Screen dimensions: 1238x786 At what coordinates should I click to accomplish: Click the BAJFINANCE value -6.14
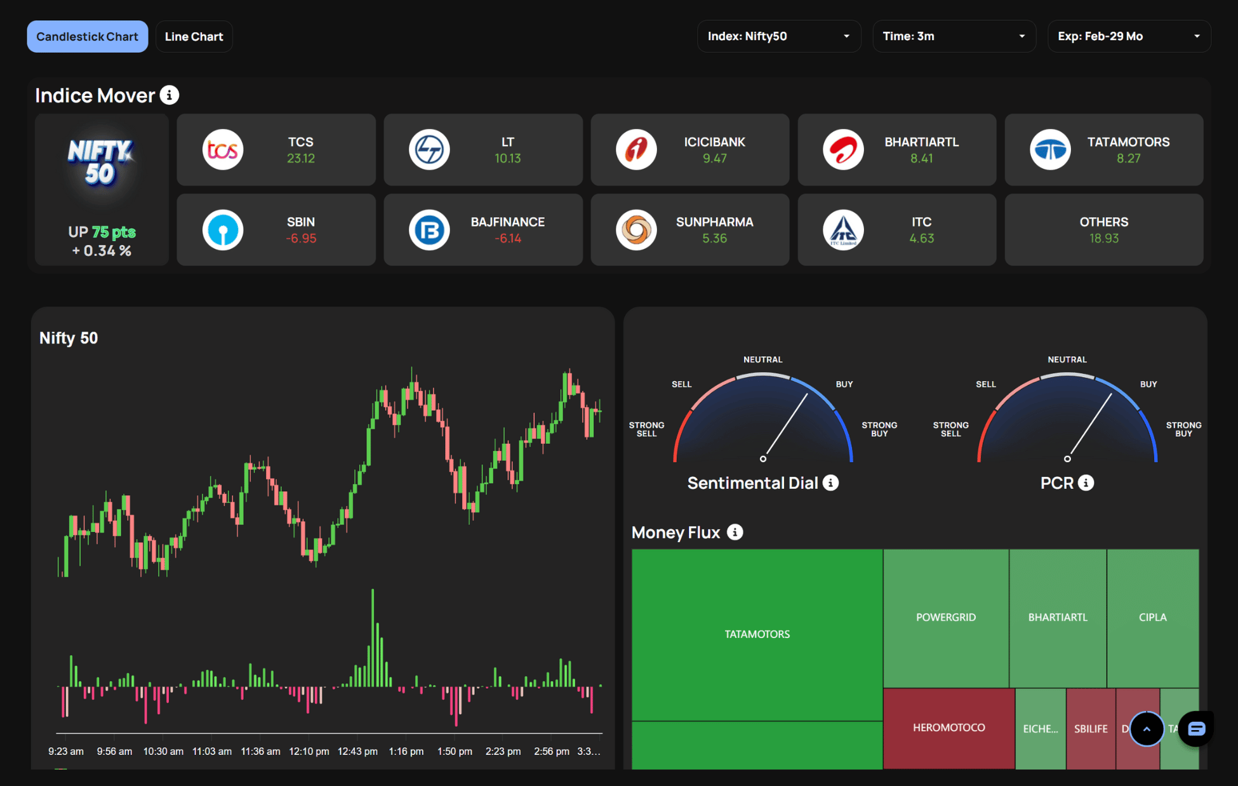pos(508,239)
